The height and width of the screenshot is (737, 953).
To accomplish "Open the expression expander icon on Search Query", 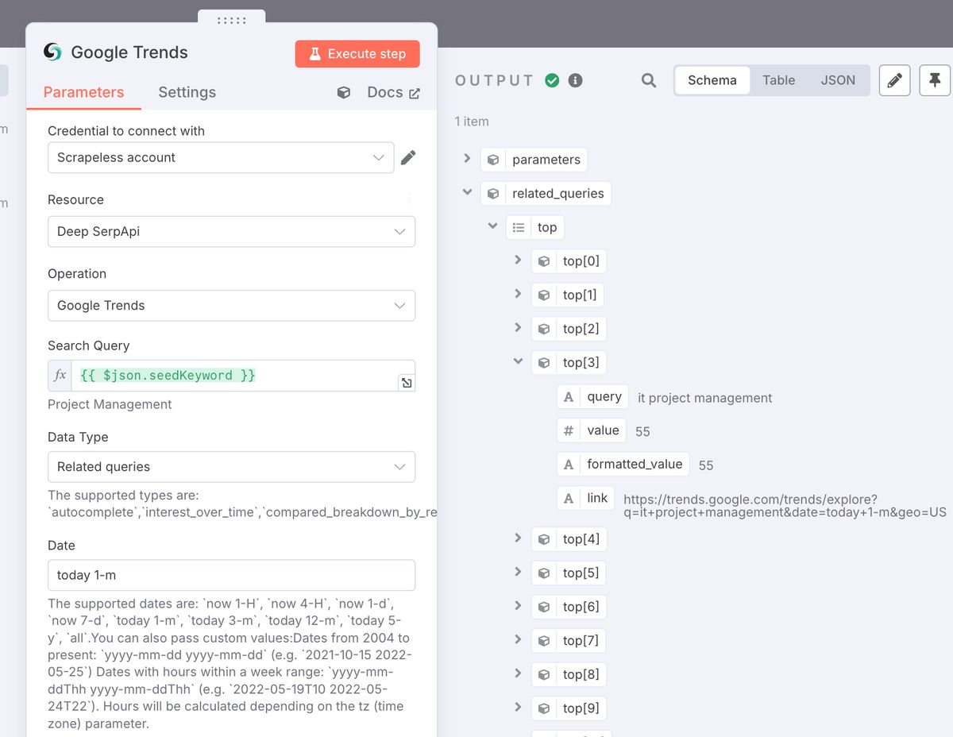I will tap(406, 382).
